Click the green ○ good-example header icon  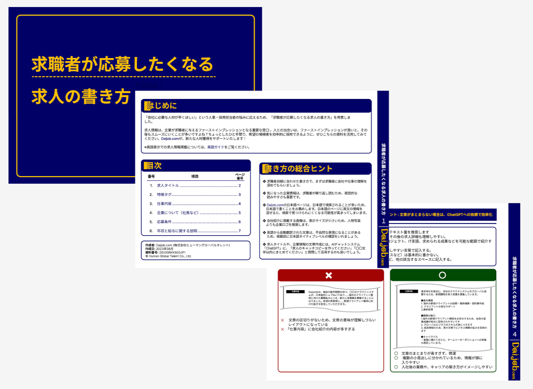442,275
